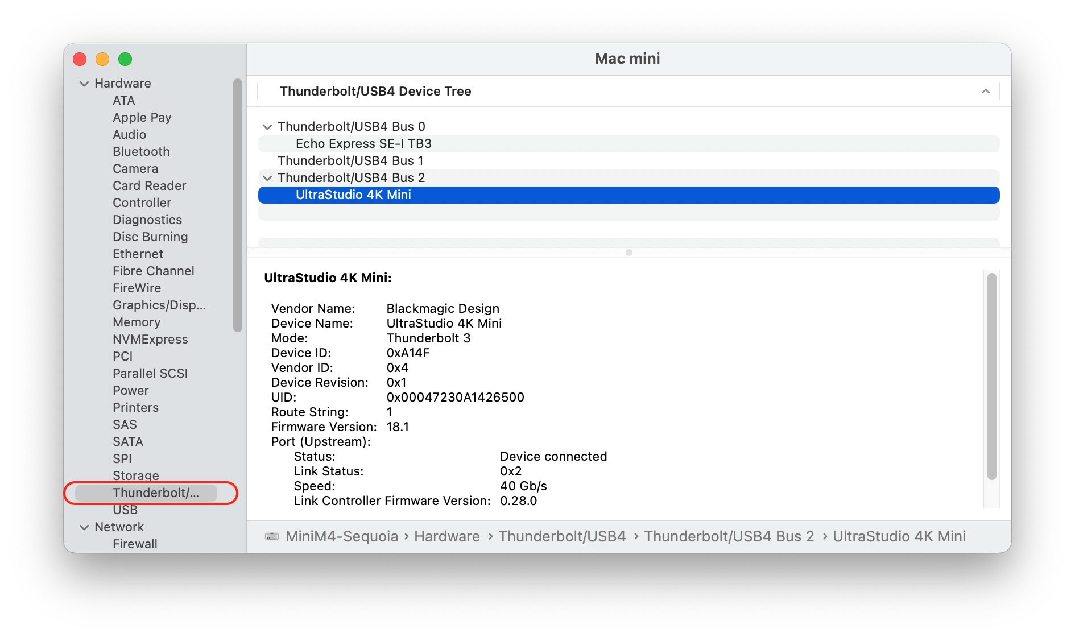The image size is (1075, 637).
Task: Select SAS in the sidebar
Action: (125, 425)
